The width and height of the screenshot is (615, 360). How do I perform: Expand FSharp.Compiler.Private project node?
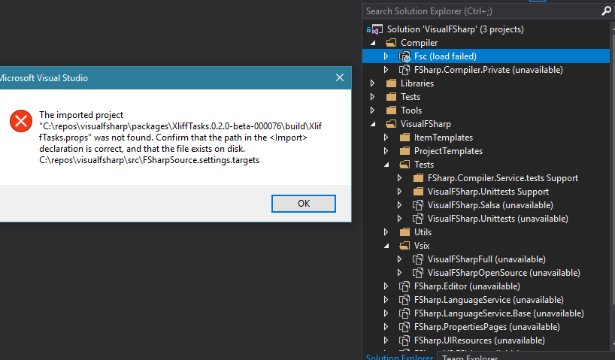pyautogui.click(x=386, y=70)
